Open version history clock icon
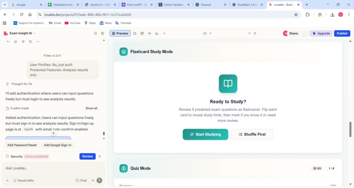The image size is (354, 188). tap(95, 33)
